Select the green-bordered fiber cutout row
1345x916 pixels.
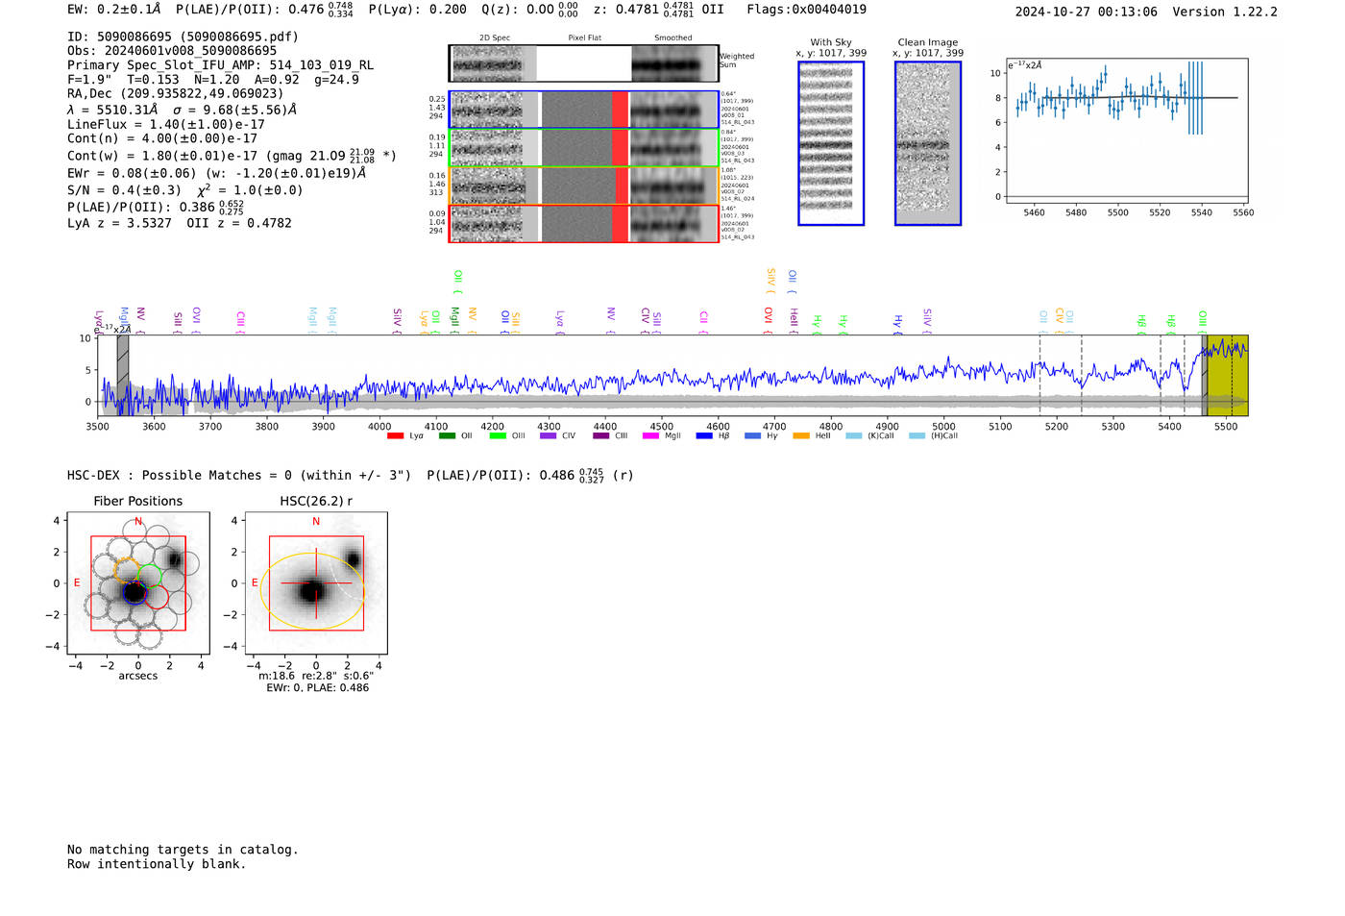[583, 148]
